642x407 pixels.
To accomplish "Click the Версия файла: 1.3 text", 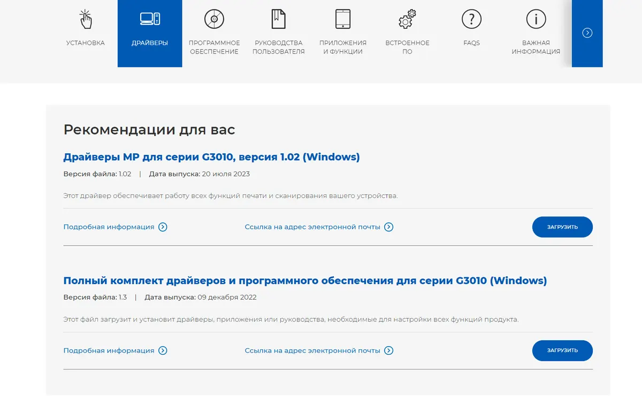I will point(95,298).
